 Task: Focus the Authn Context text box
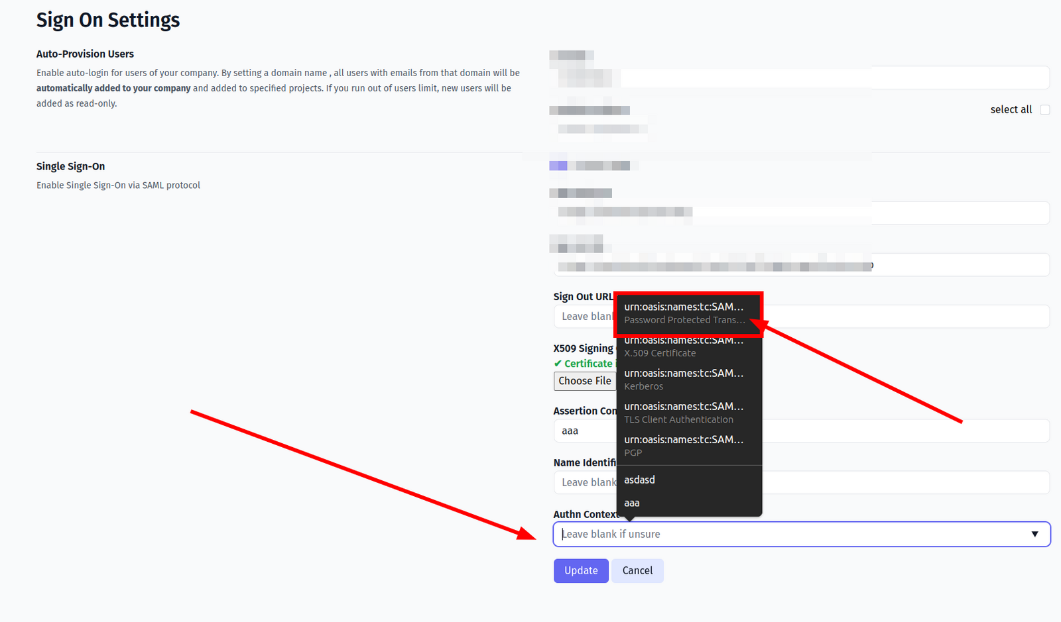coord(782,534)
